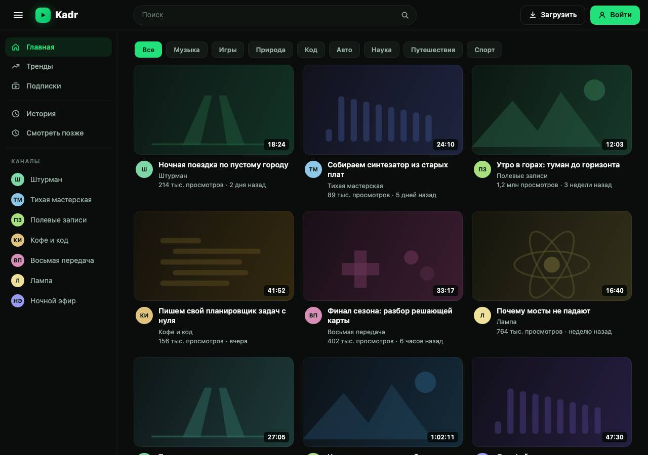Click the Kadr wordmark text
Viewport: 648px width, 455px height.
pyautogui.click(x=67, y=15)
